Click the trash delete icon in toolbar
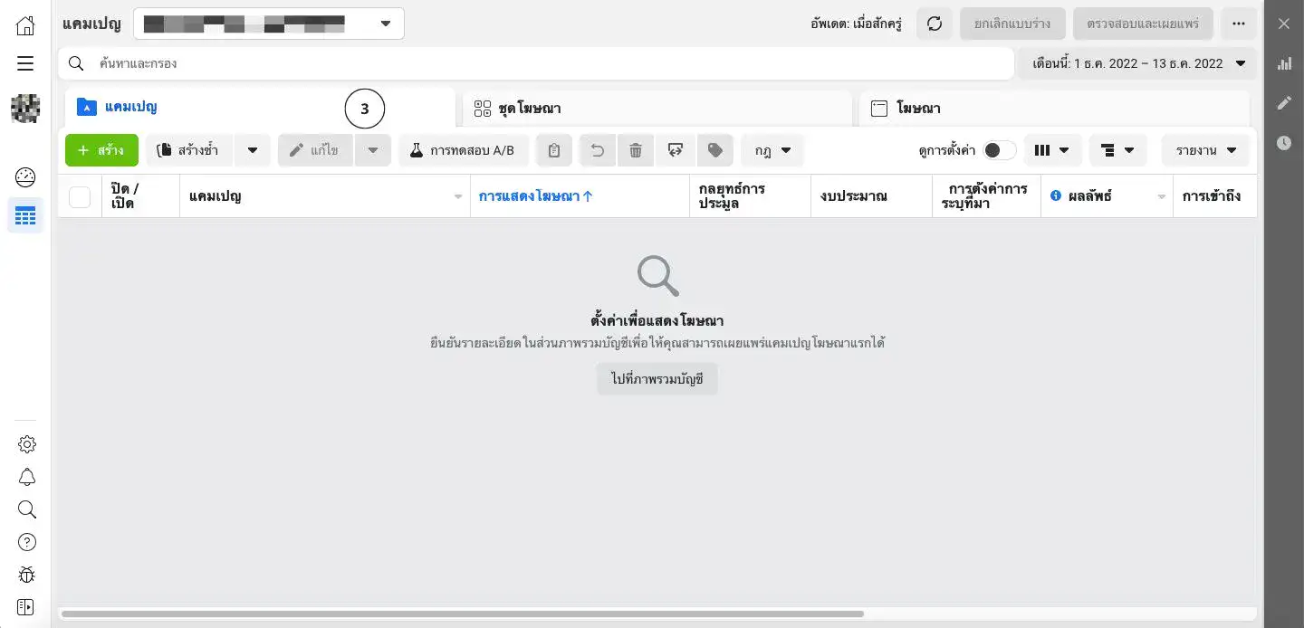 [x=636, y=150]
